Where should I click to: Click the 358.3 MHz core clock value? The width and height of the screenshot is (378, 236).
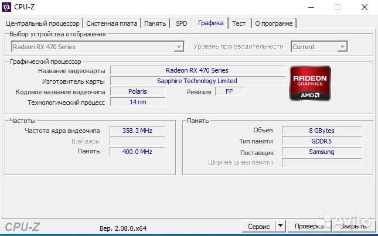click(137, 131)
